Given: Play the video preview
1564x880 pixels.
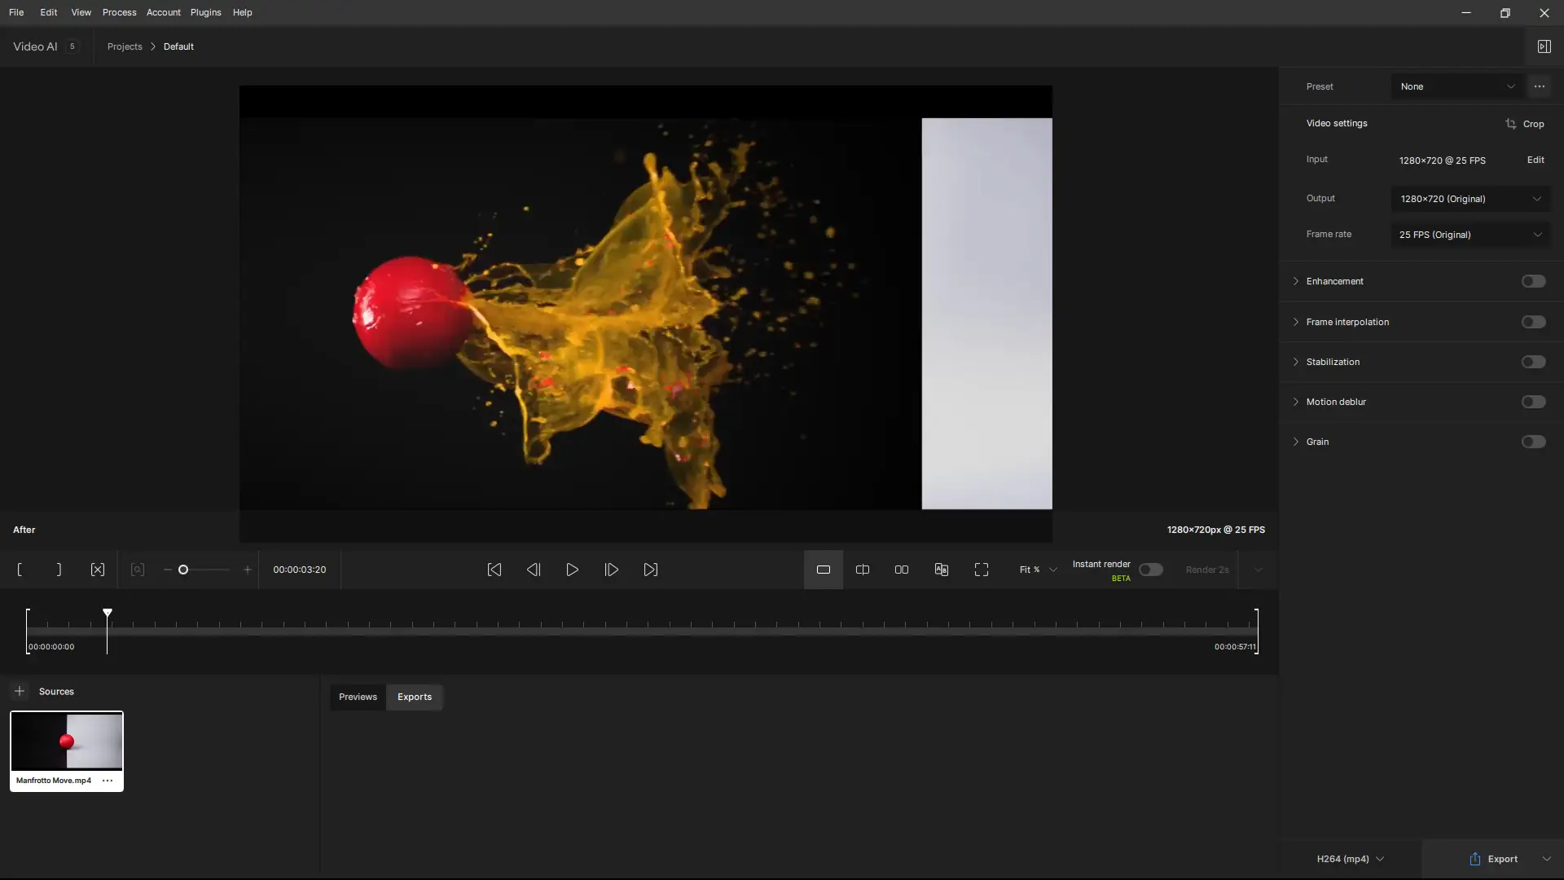Looking at the screenshot, I should (573, 570).
